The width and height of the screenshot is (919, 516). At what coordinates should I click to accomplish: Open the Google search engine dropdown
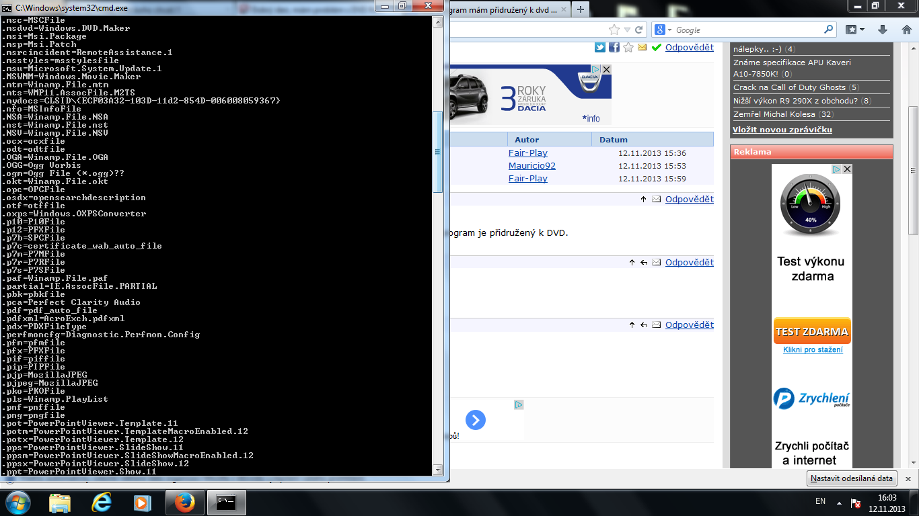pos(663,30)
